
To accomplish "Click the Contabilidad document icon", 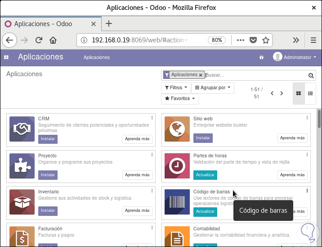I will 177,236.
